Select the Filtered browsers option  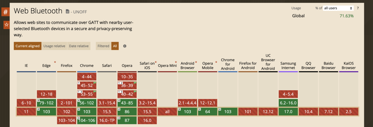pyautogui.click(x=103, y=46)
